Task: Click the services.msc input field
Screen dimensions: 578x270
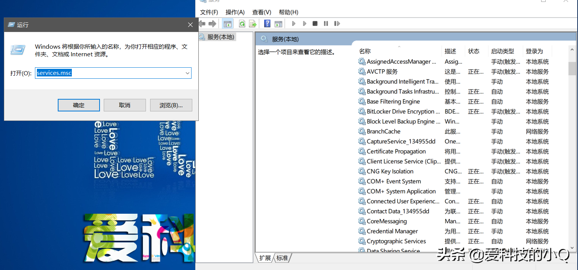Action: pyautogui.click(x=113, y=73)
